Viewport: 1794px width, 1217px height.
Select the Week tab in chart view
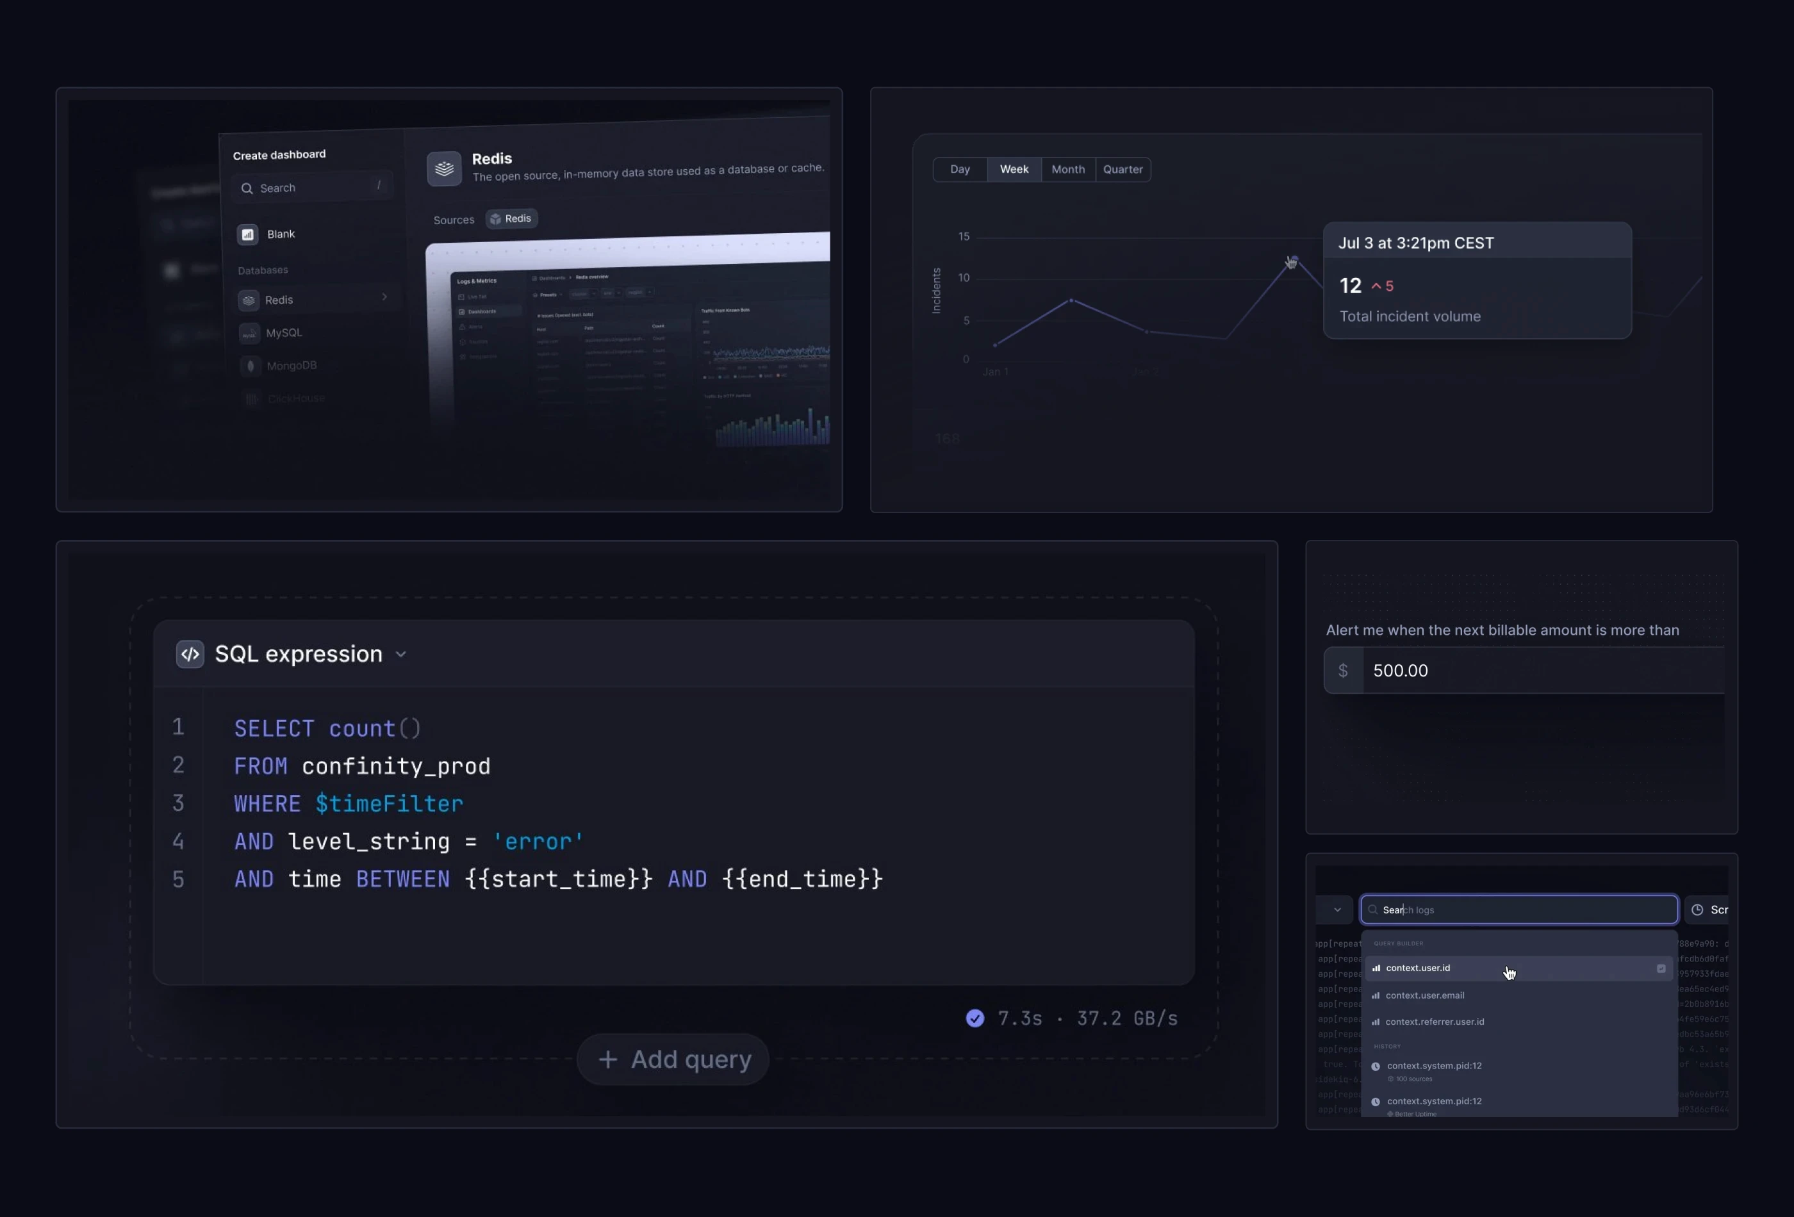coord(1014,168)
